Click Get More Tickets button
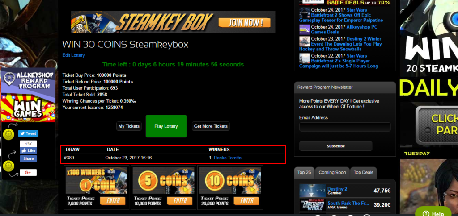The image size is (458, 216). [211, 126]
